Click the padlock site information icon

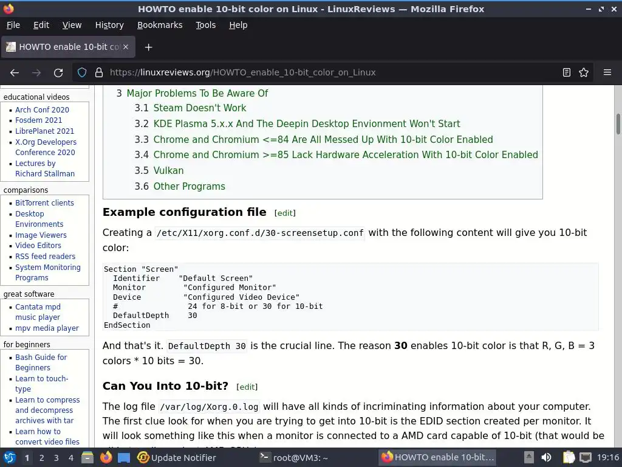(99, 72)
